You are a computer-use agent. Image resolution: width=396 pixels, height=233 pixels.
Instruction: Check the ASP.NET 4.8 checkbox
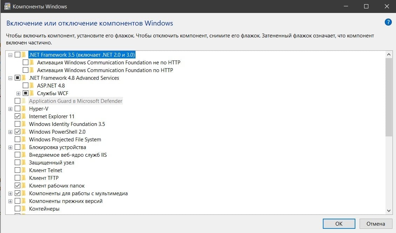point(26,86)
